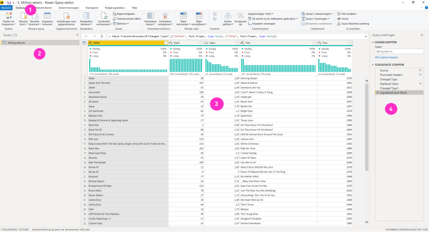
Task: Open Artist column filter dropdown
Action: [x=166, y=43]
